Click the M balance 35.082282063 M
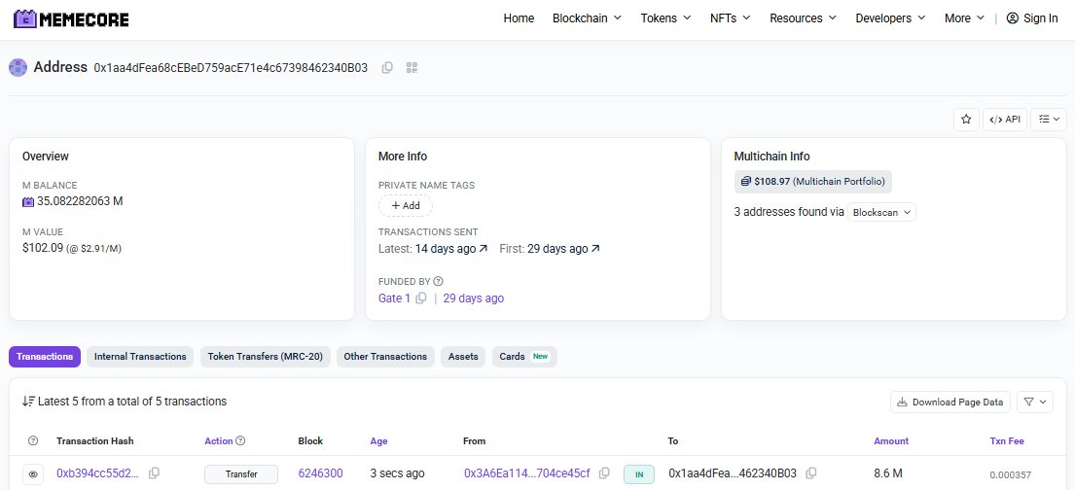The width and height of the screenshot is (1075, 490). [x=80, y=201]
